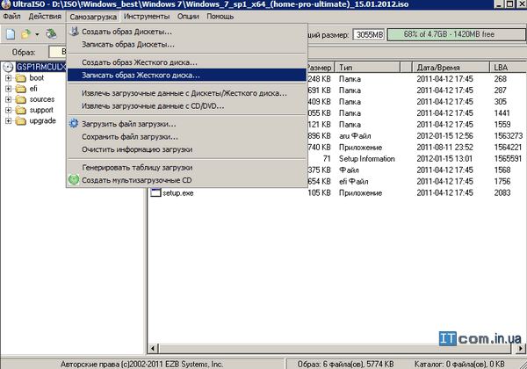Screen dimensions: 527x369
Task: Select 'Записать образ Жесткого диска' menu entry
Action: pos(141,75)
